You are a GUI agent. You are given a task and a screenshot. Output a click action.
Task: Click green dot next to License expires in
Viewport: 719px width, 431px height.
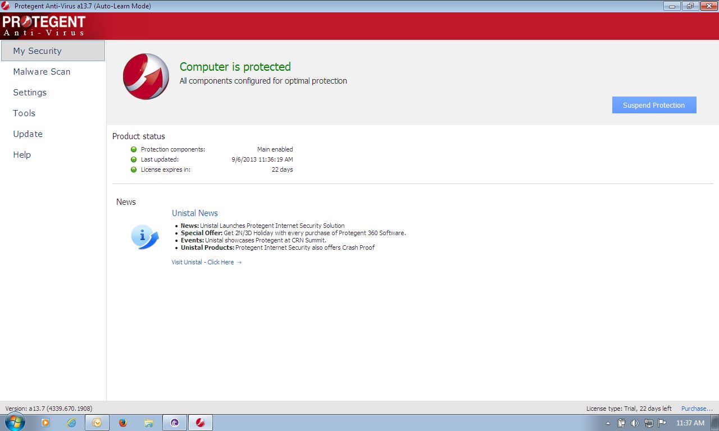[x=134, y=169]
